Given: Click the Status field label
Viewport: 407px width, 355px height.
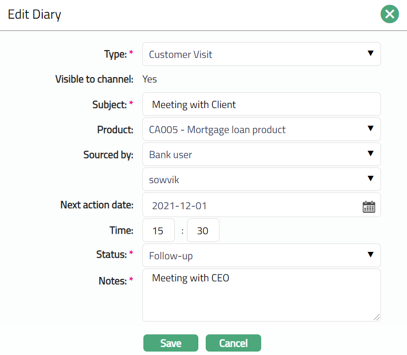Looking at the screenshot, I should (111, 255).
